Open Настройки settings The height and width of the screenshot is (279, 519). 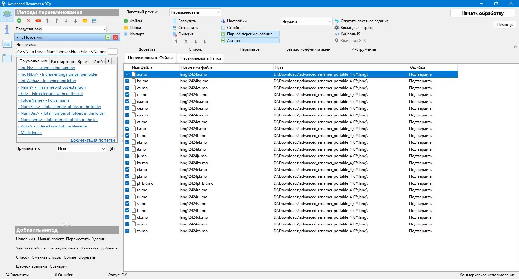(234, 21)
